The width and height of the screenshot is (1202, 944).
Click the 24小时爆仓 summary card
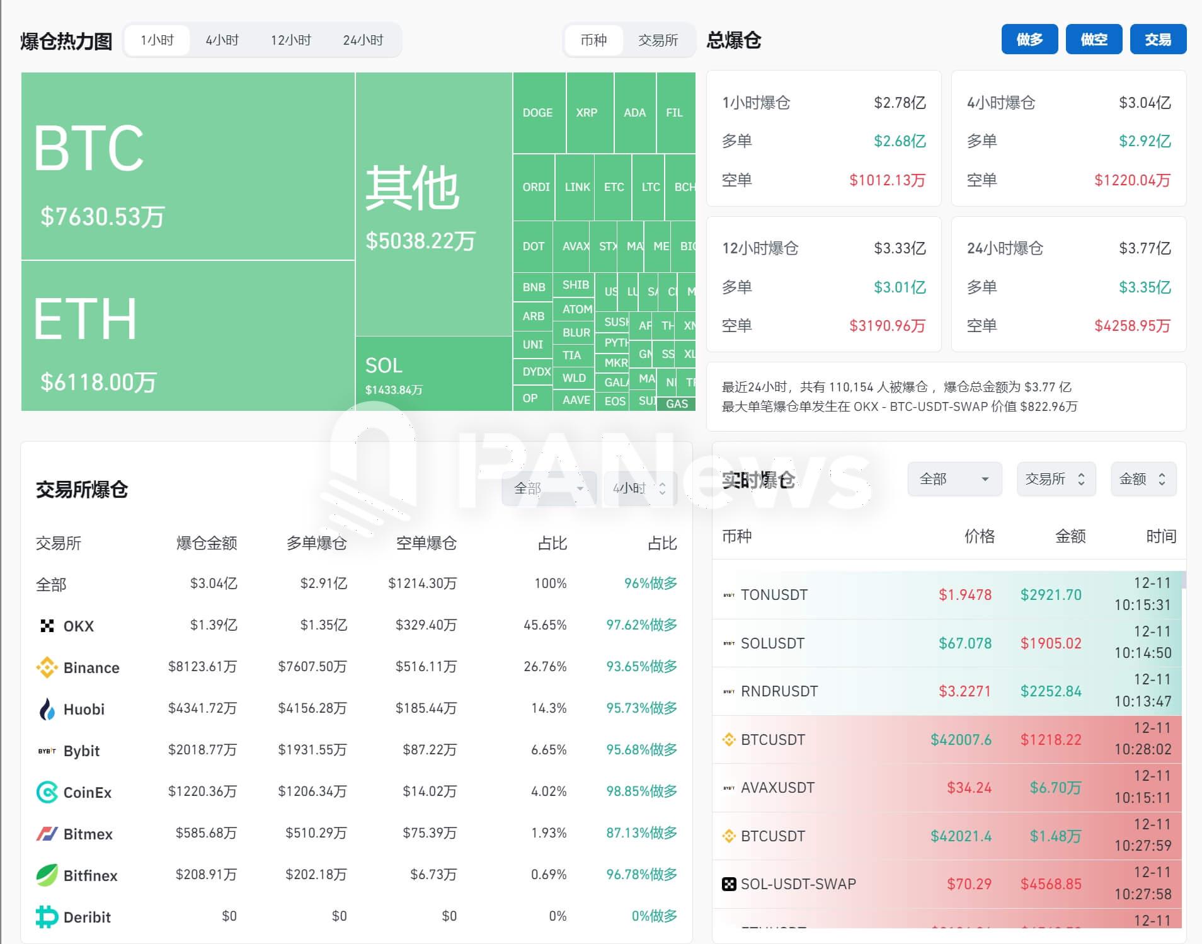click(1069, 284)
